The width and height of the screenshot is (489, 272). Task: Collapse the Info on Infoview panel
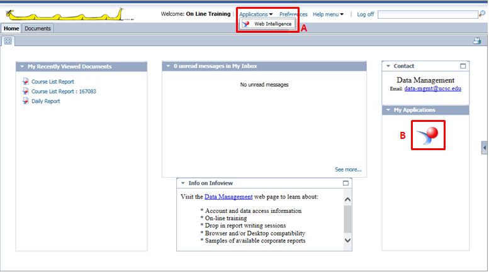click(x=183, y=183)
